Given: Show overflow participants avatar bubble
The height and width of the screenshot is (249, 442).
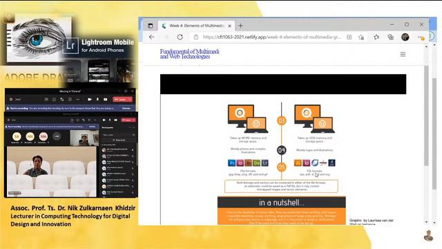Looking at the screenshot, I should [57, 136].
